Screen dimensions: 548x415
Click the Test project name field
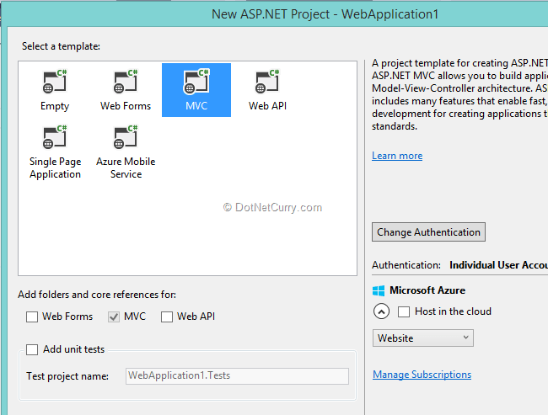click(x=237, y=376)
